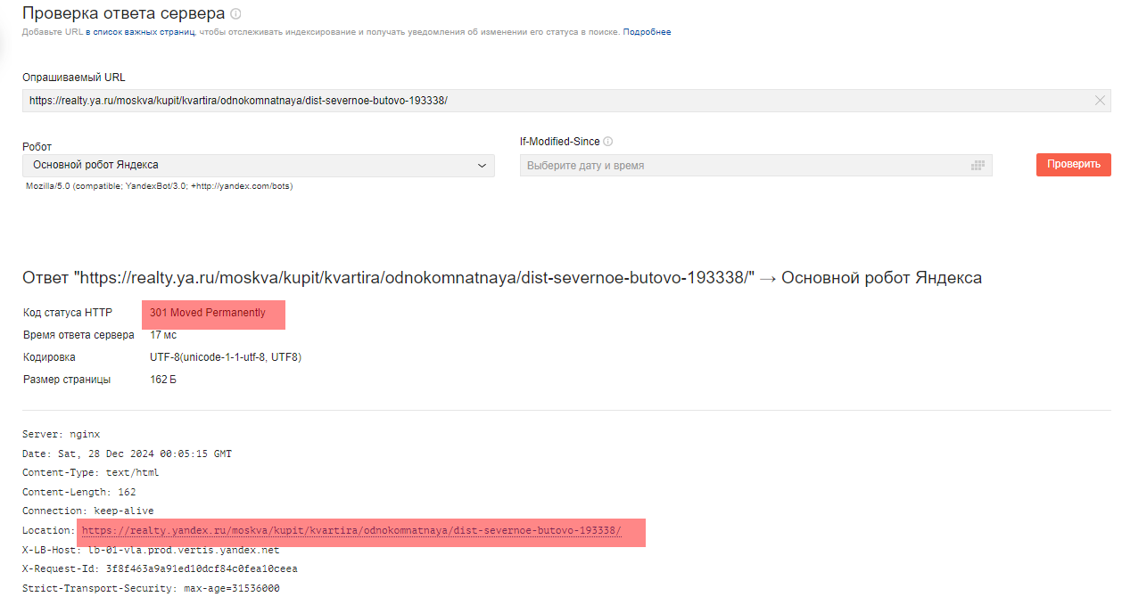Click the info icon beside the "Проверка ответа сервера" title
The height and width of the screenshot is (605, 1122).
click(x=235, y=14)
